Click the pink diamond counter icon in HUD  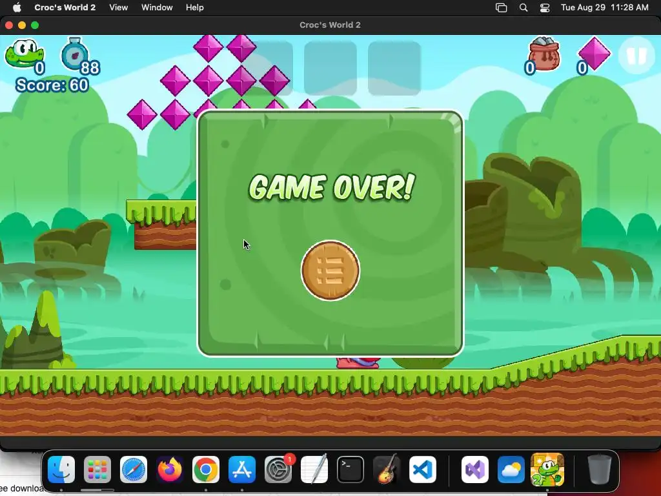[x=594, y=53]
